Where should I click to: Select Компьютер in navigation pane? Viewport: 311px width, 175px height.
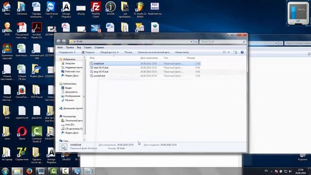tap(68, 117)
